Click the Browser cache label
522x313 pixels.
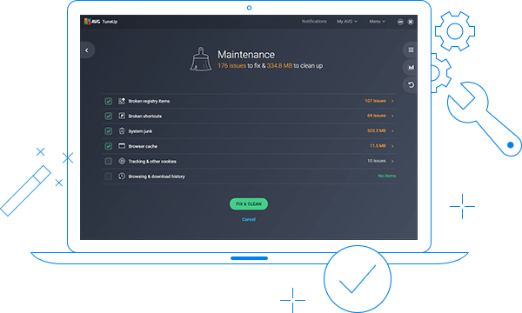pyautogui.click(x=143, y=146)
